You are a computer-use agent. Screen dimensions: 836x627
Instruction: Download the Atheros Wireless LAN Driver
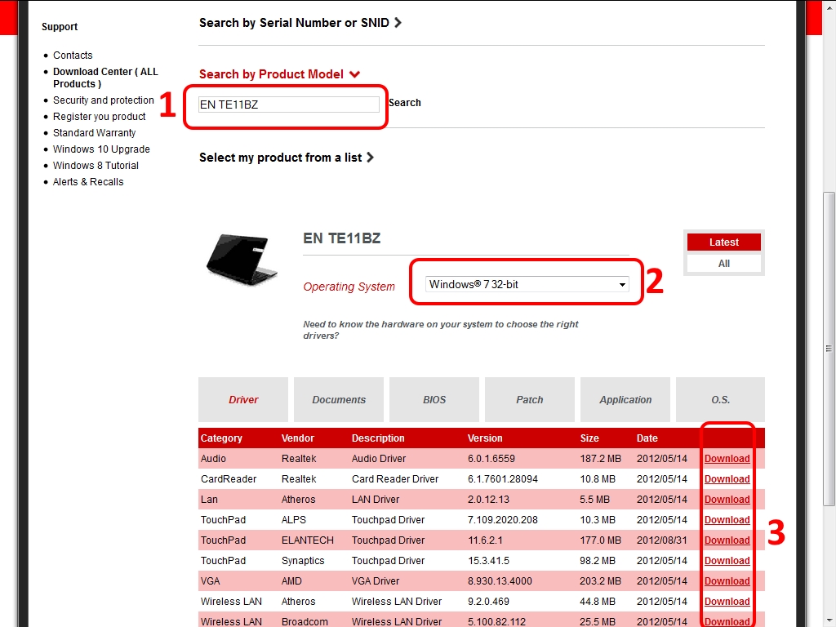[x=727, y=602]
